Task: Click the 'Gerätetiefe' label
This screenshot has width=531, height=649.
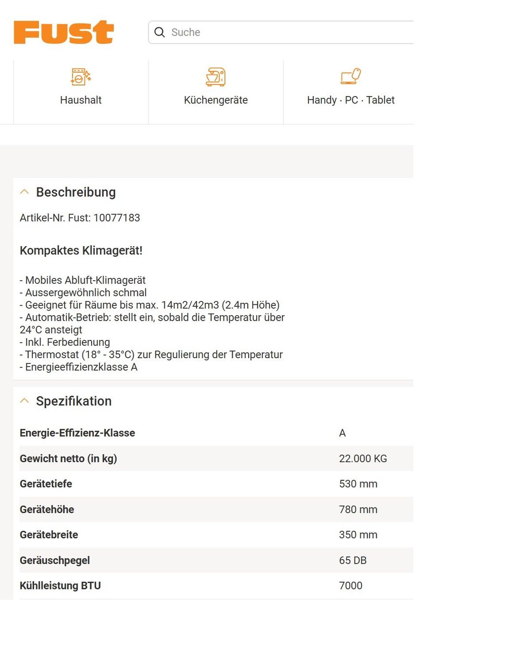Action: [46, 484]
